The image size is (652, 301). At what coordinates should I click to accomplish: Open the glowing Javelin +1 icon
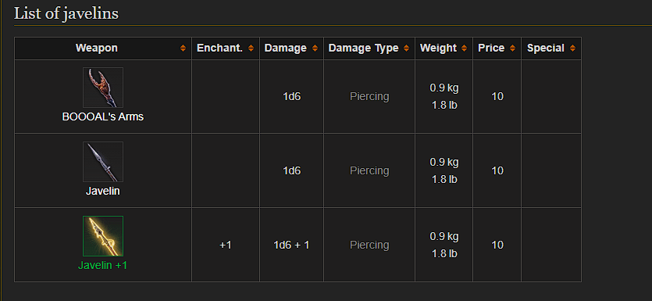click(103, 235)
